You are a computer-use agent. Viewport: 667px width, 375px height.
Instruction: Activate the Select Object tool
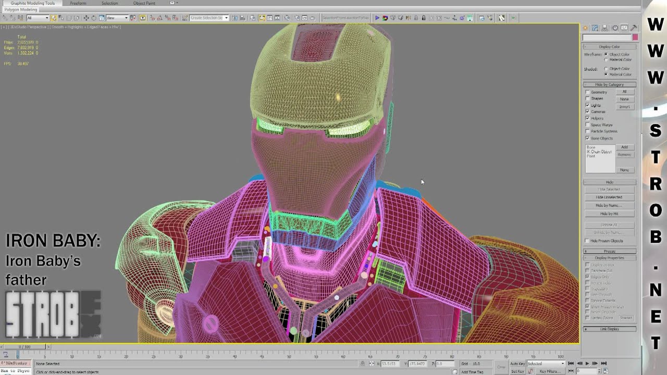coord(54,18)
